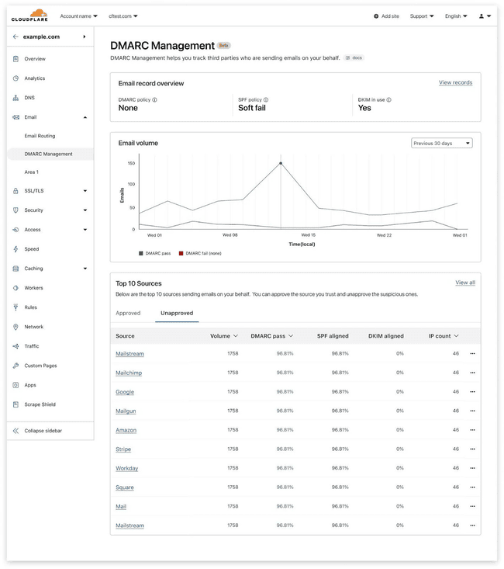504x569 pixels.
Task: Click the DNS sidebar icon
Action: tap(16, 98)
